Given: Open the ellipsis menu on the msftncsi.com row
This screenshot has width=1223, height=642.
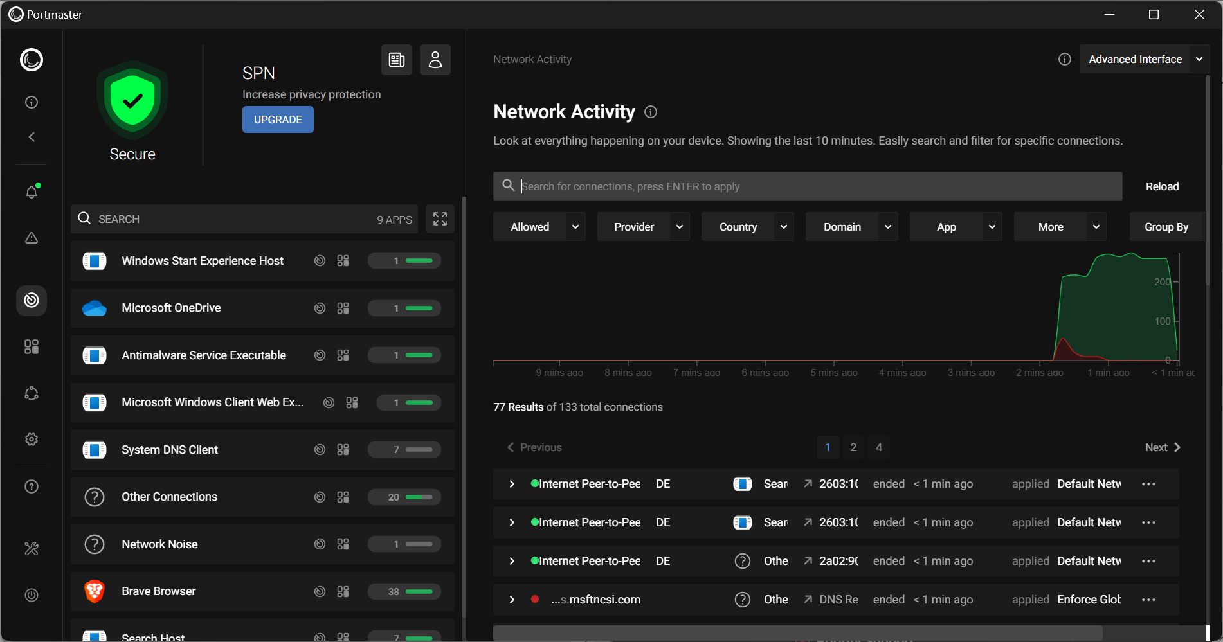Looking at the screenshot, I should click(1148, 599).
